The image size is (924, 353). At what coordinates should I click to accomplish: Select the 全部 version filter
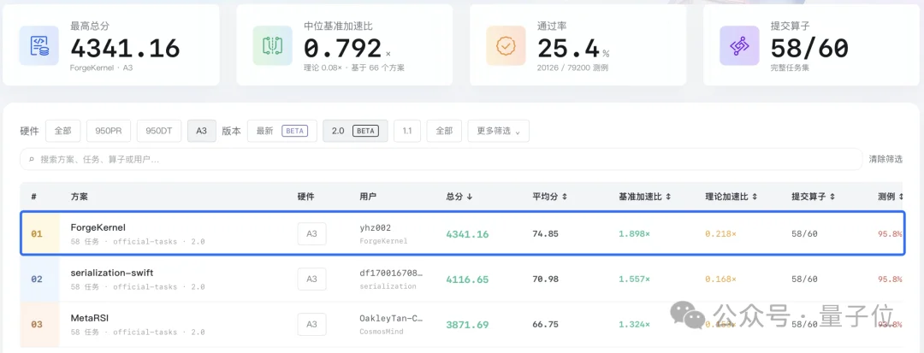[x=444, y=131]
